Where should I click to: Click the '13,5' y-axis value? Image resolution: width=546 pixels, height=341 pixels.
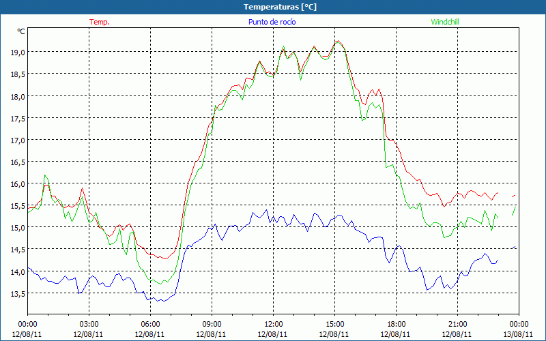click(19, 294)
